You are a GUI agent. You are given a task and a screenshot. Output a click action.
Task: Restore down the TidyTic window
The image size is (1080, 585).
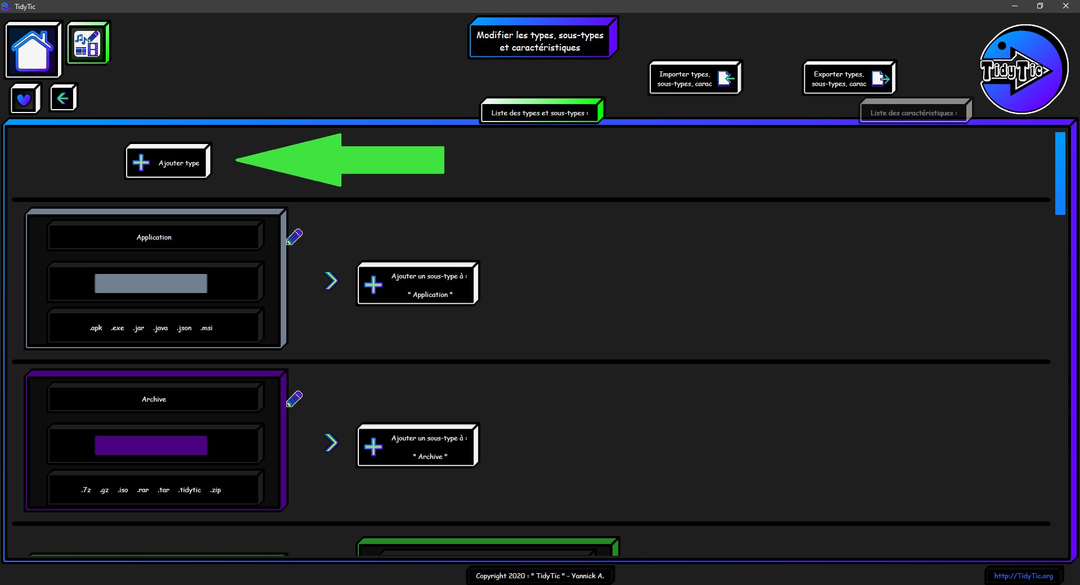point(1040,6)
